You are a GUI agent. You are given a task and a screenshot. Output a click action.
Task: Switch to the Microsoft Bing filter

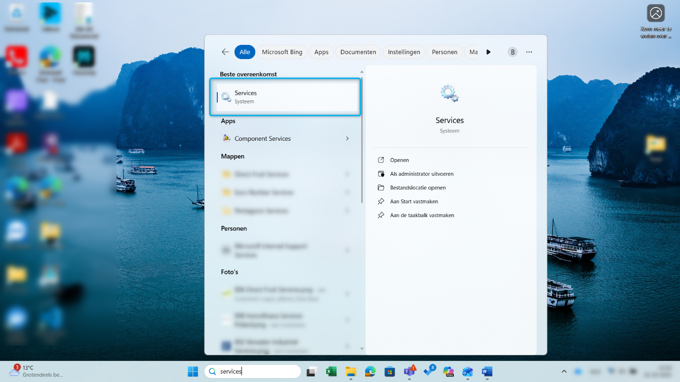tap(282, 52)
